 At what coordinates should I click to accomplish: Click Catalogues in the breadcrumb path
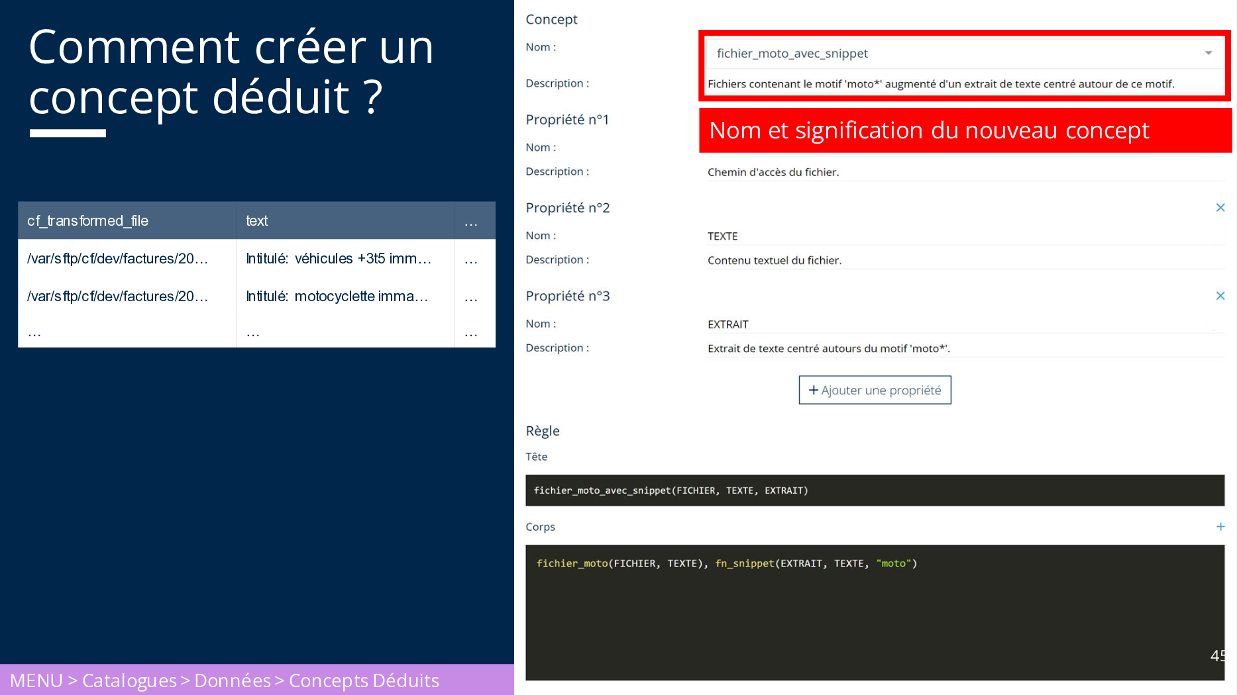point(129,680)
